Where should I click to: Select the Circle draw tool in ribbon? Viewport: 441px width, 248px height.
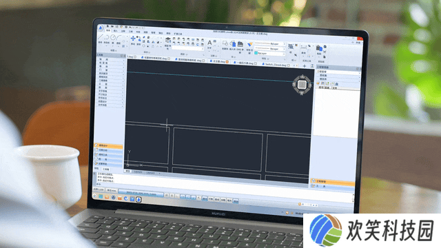[113, 38]
